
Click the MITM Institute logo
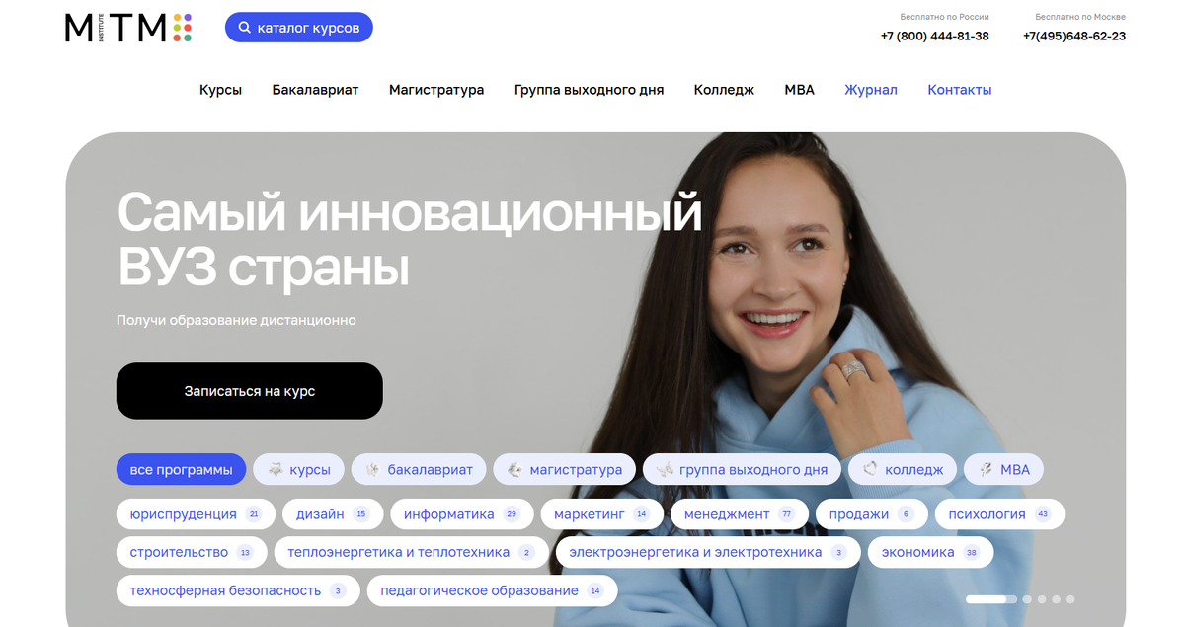point(128,28)
